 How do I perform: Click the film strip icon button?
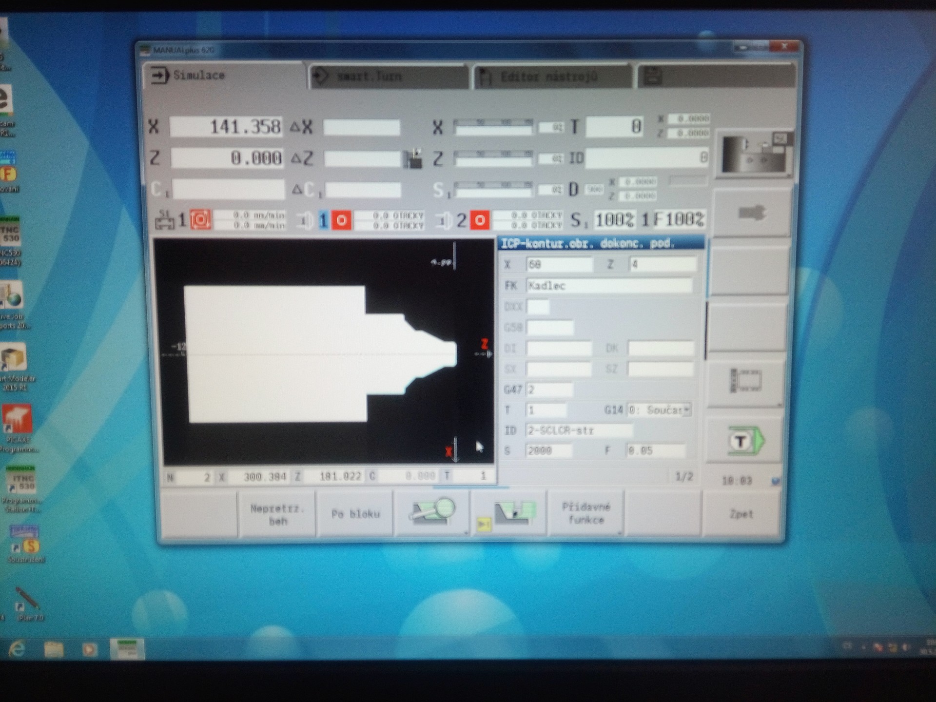(745, 381)
